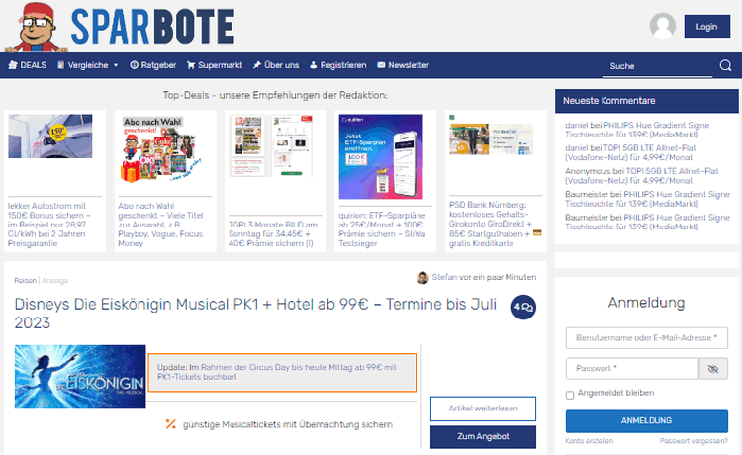Screen dimensions: 742x455
Task: Click the Zum Angebot button
Action: coord(483,436)
